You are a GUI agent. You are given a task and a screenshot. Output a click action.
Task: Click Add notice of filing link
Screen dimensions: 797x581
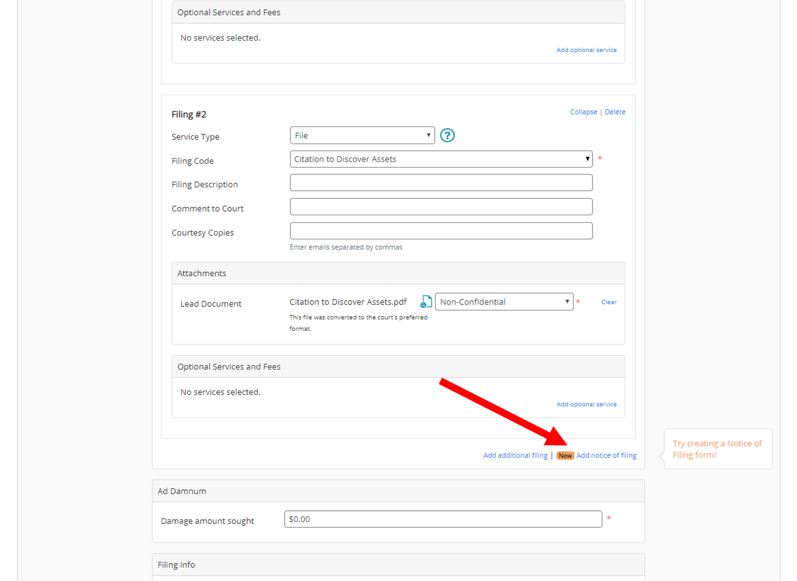click(x=606, y=456)
